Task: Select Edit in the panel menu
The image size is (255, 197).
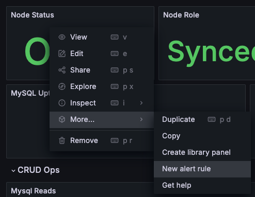Action: click(102, 53)
